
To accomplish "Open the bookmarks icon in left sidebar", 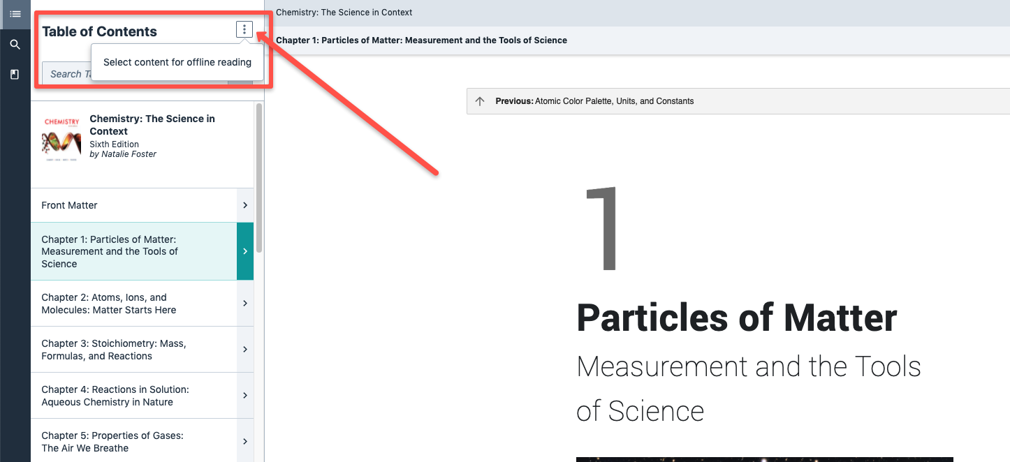I will coord(15,74).
